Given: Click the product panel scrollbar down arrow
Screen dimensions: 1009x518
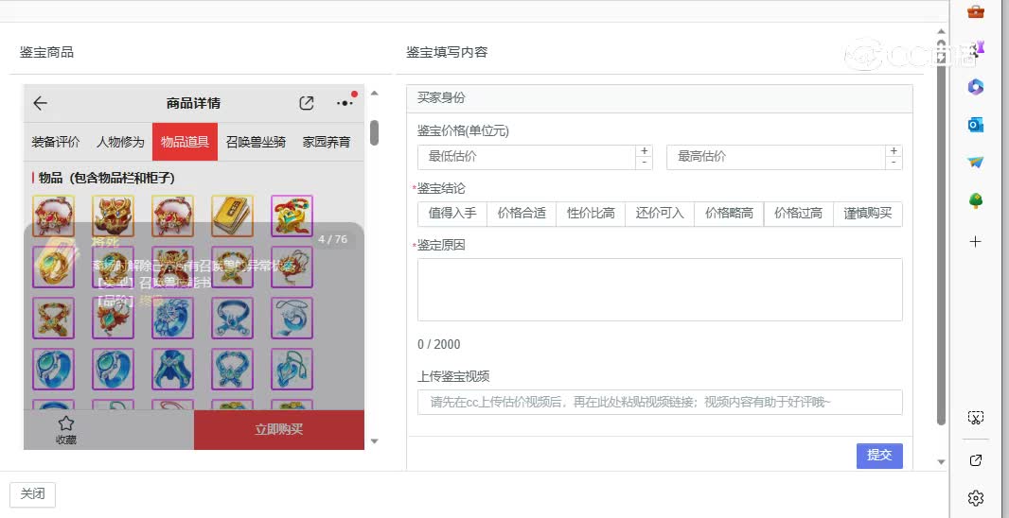Looking at the screenshot, I should [375, 441].
